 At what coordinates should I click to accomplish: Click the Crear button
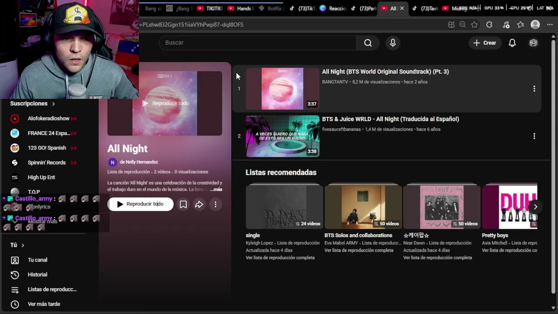485,43
